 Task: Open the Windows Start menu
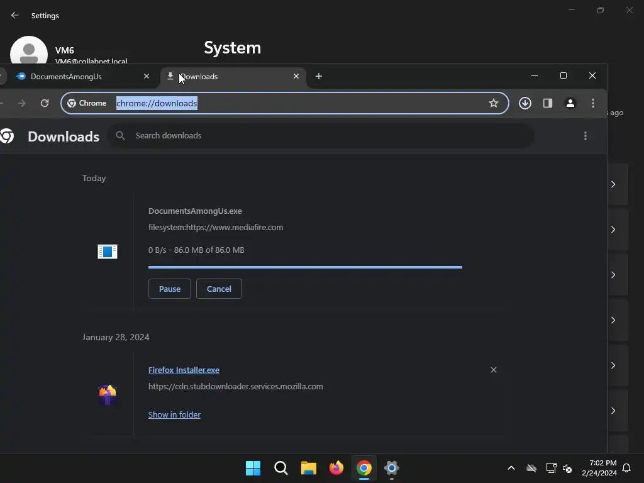click(x=253, y=468)
